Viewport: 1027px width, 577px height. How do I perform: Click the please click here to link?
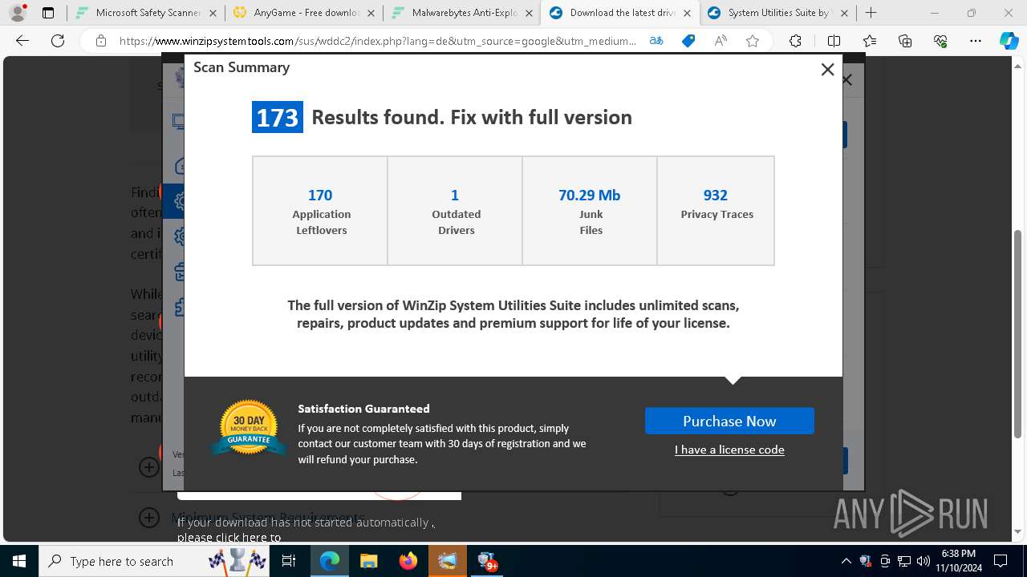pos(229,538)
